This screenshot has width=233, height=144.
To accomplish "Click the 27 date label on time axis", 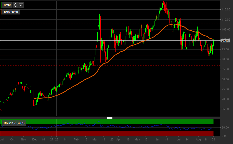I will click(51, 139).
